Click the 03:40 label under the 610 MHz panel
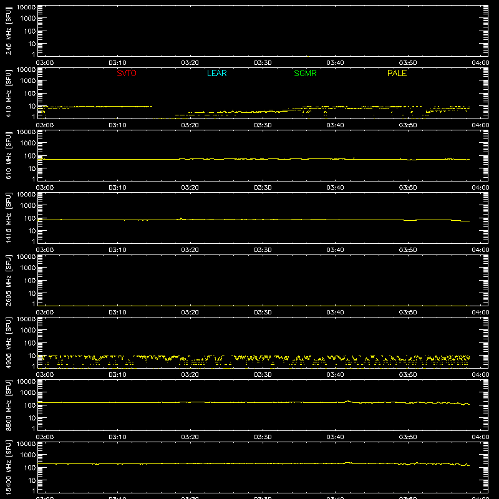 click(x=335, y=188)
